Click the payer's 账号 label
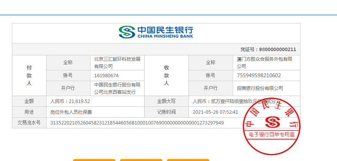This screenshot has height=161, width=337. click(68, 76)
